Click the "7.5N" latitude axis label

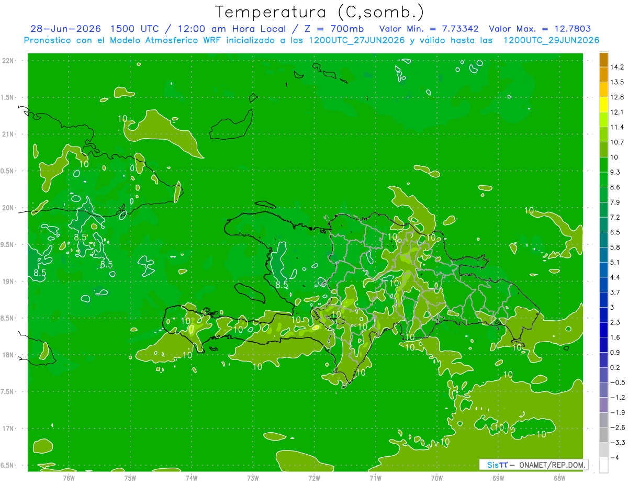pos(8,392)
